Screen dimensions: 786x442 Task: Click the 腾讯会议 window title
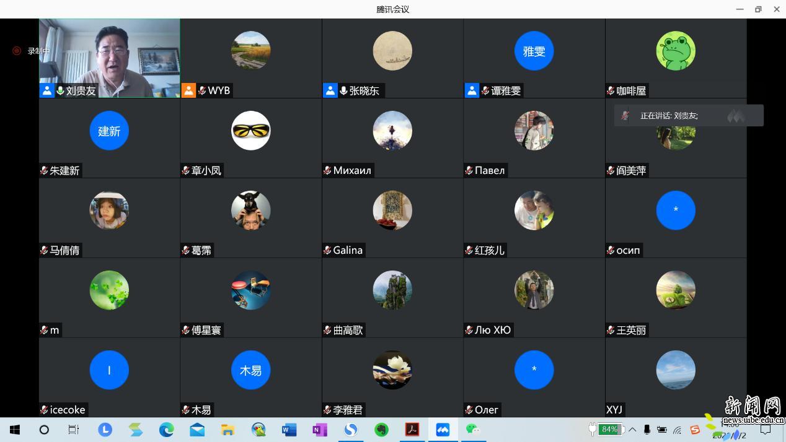pos(393,9)
